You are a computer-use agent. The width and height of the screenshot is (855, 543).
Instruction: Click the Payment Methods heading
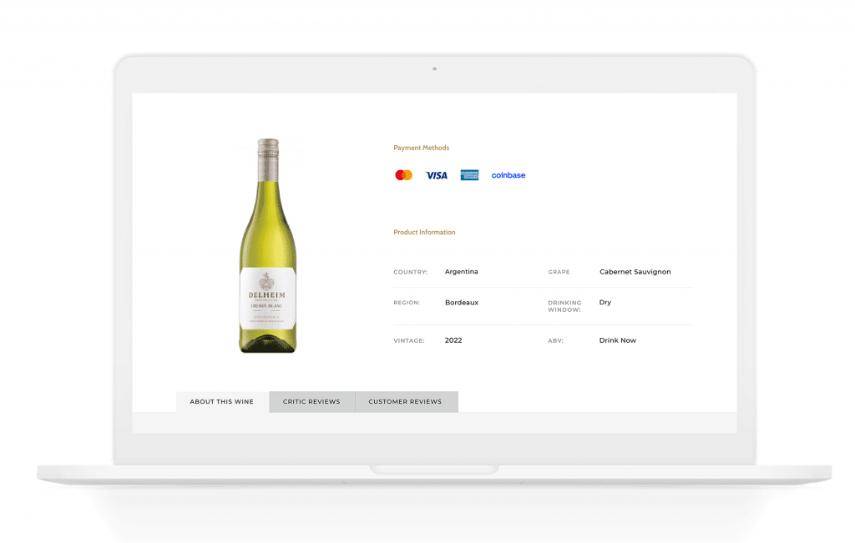pyautogui.click(x=422, y=148)
